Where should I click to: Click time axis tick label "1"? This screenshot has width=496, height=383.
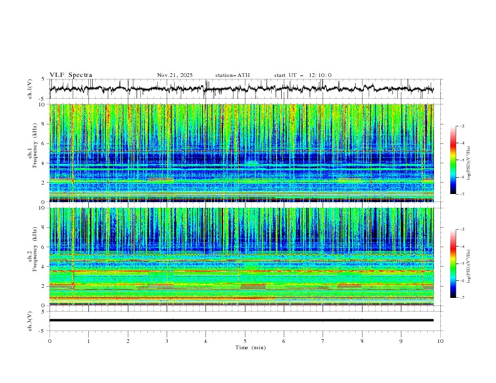(x=88, y=341)
